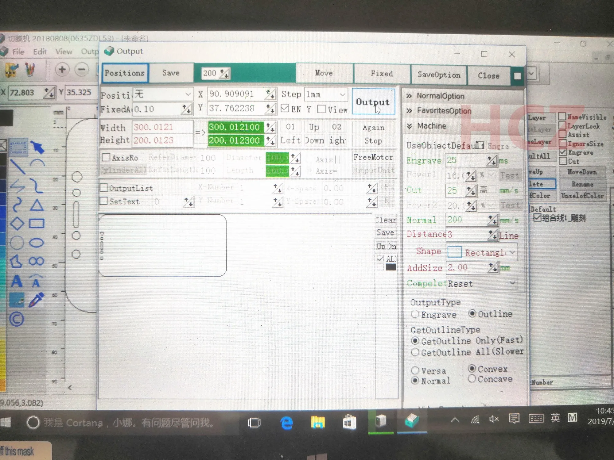Click the zoom in plus icon
The width and height of the screenshot is (614, 460).
coord(62,70)
